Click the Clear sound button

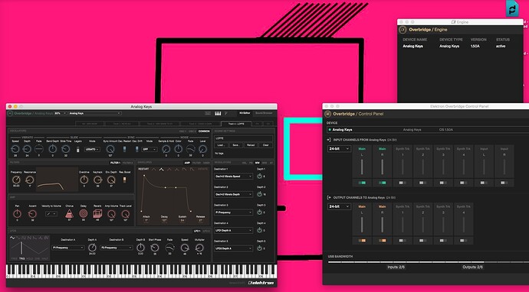click(x=265, y=145)
